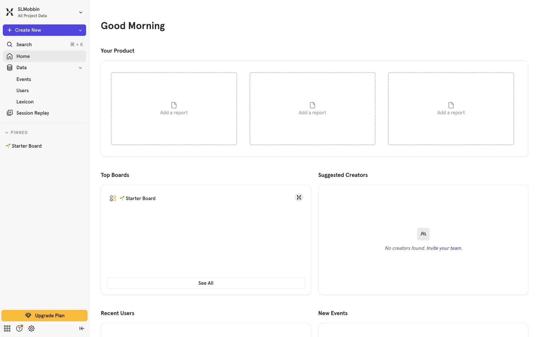Open the help question-mark icon

19,328
